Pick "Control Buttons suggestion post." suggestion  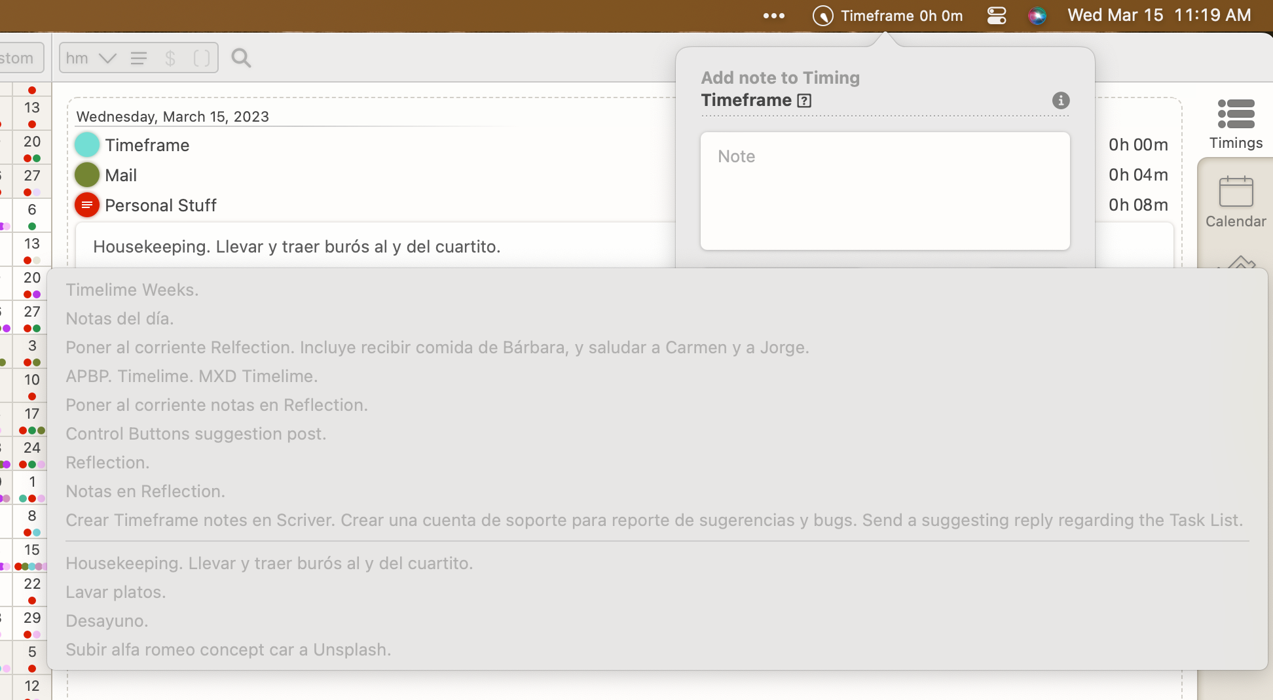point(196,434)
